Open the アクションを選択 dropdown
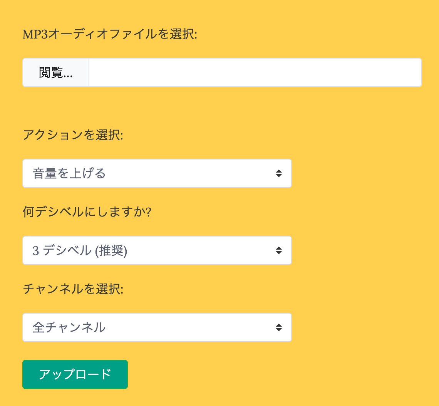The image size is (439, 406). tap(157, 173)
